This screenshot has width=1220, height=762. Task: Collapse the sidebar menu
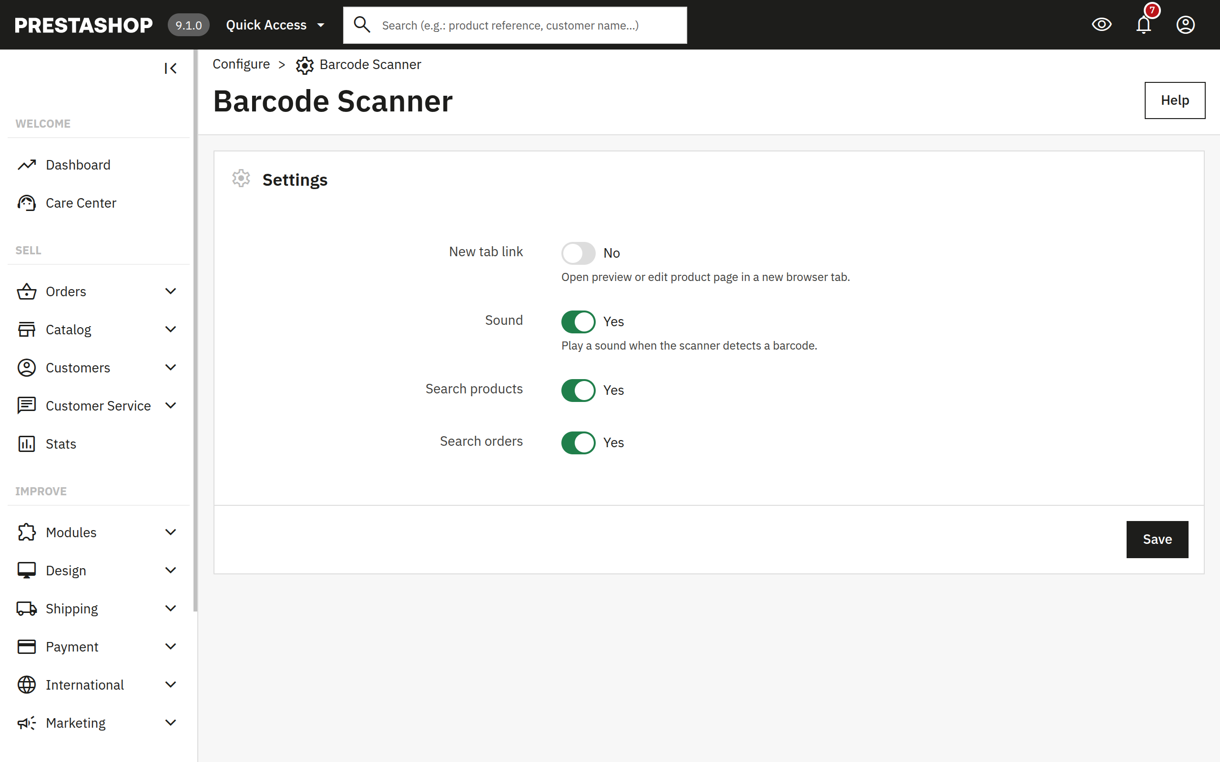[x=171, y=68]
